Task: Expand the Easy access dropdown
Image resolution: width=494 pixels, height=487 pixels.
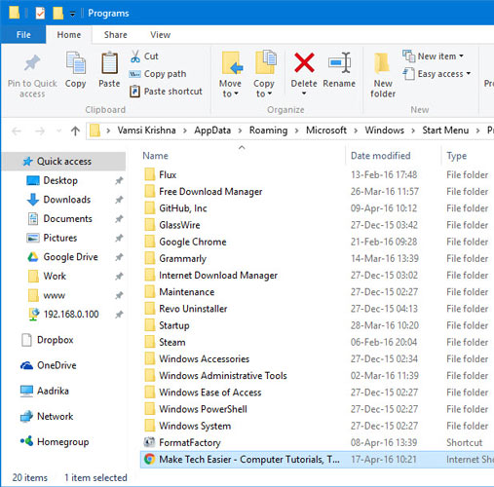Action: pos(469,74)
